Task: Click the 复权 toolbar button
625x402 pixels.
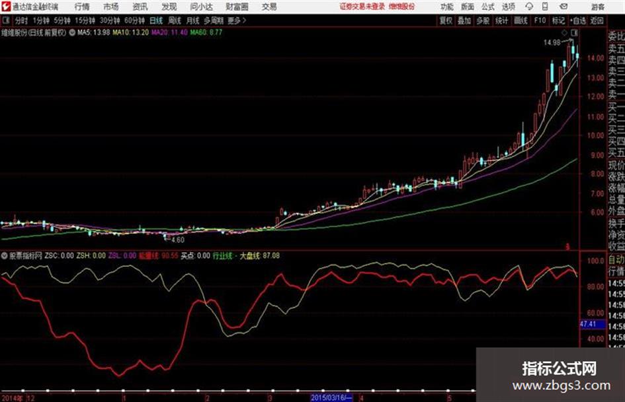Action: click(x=446, y=20)
